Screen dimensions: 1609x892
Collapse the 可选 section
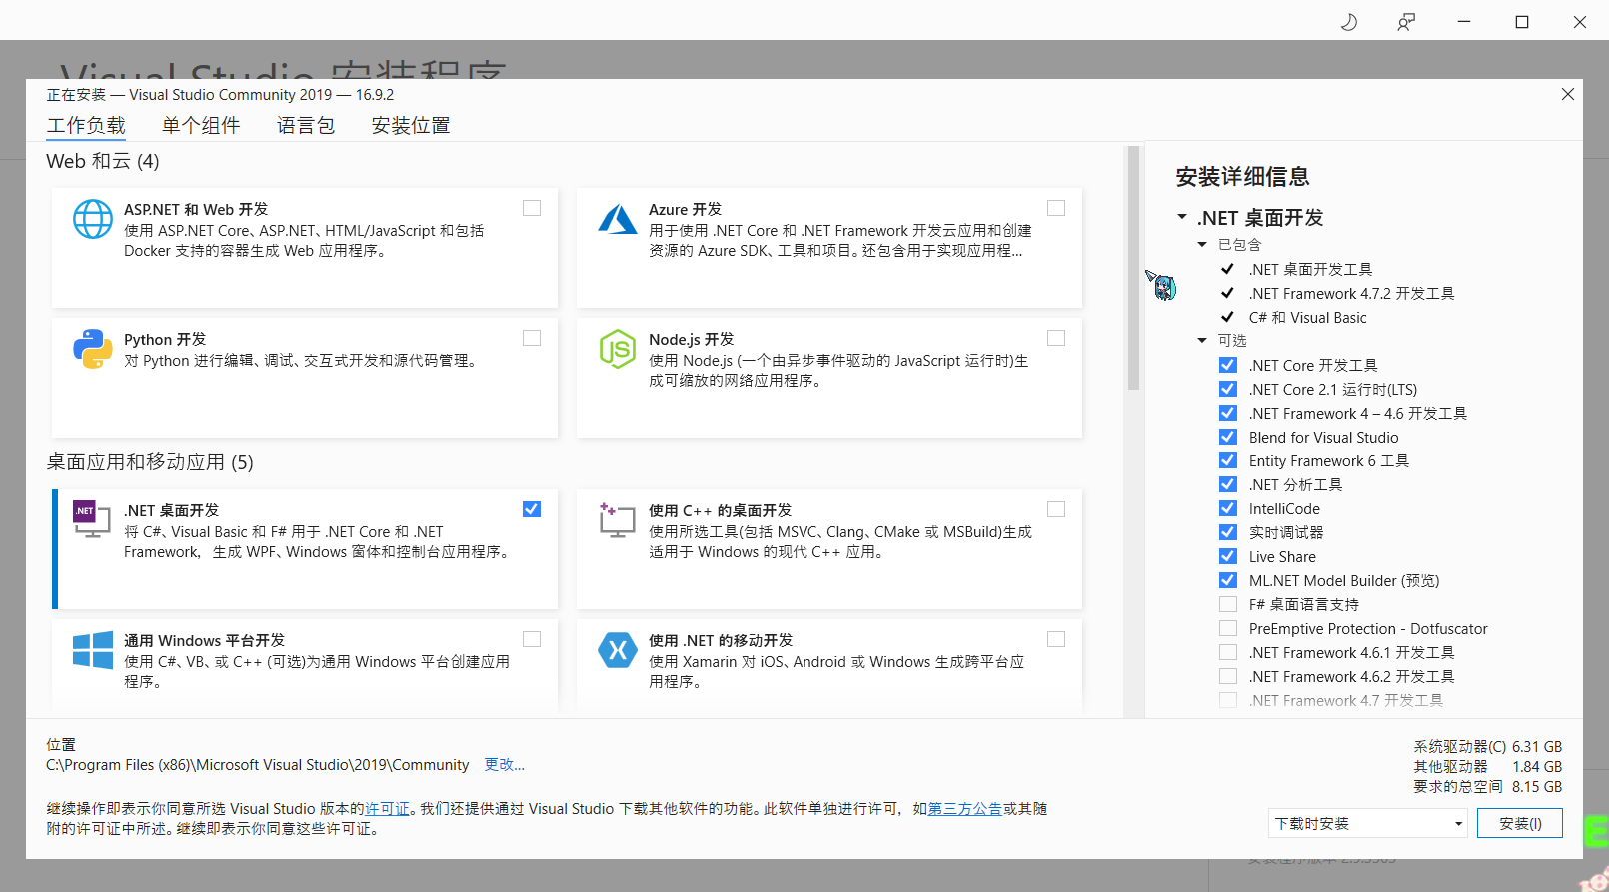(x=1202, y=340)
